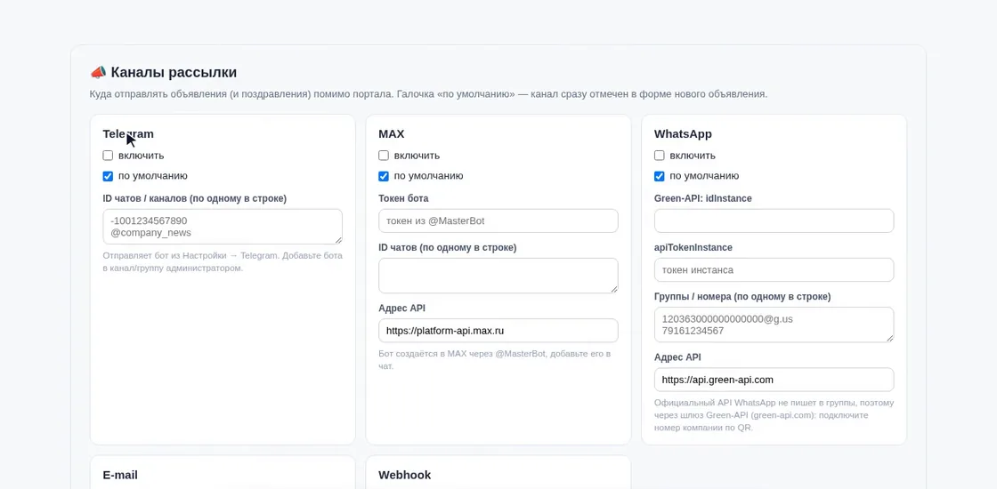The image size is (997, 489).
Task: Click the resize grip of the Telegram chat IDs textarea
Action: point(339,241)
